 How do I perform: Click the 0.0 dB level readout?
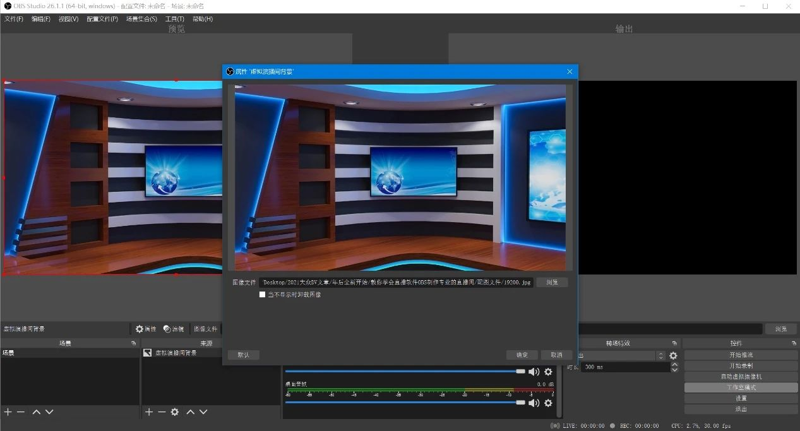click(546, 384)
